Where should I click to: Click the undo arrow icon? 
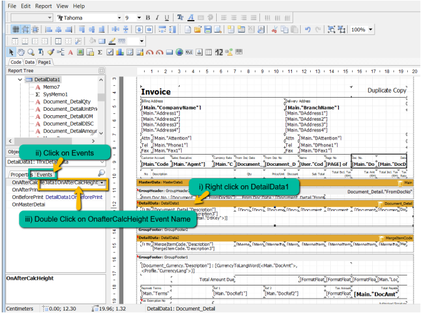click(308, 29)
